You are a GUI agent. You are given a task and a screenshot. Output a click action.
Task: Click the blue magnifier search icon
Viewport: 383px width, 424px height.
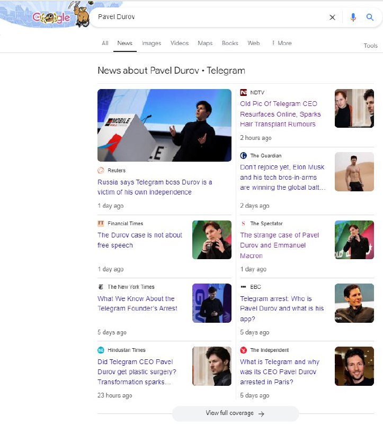370,17
